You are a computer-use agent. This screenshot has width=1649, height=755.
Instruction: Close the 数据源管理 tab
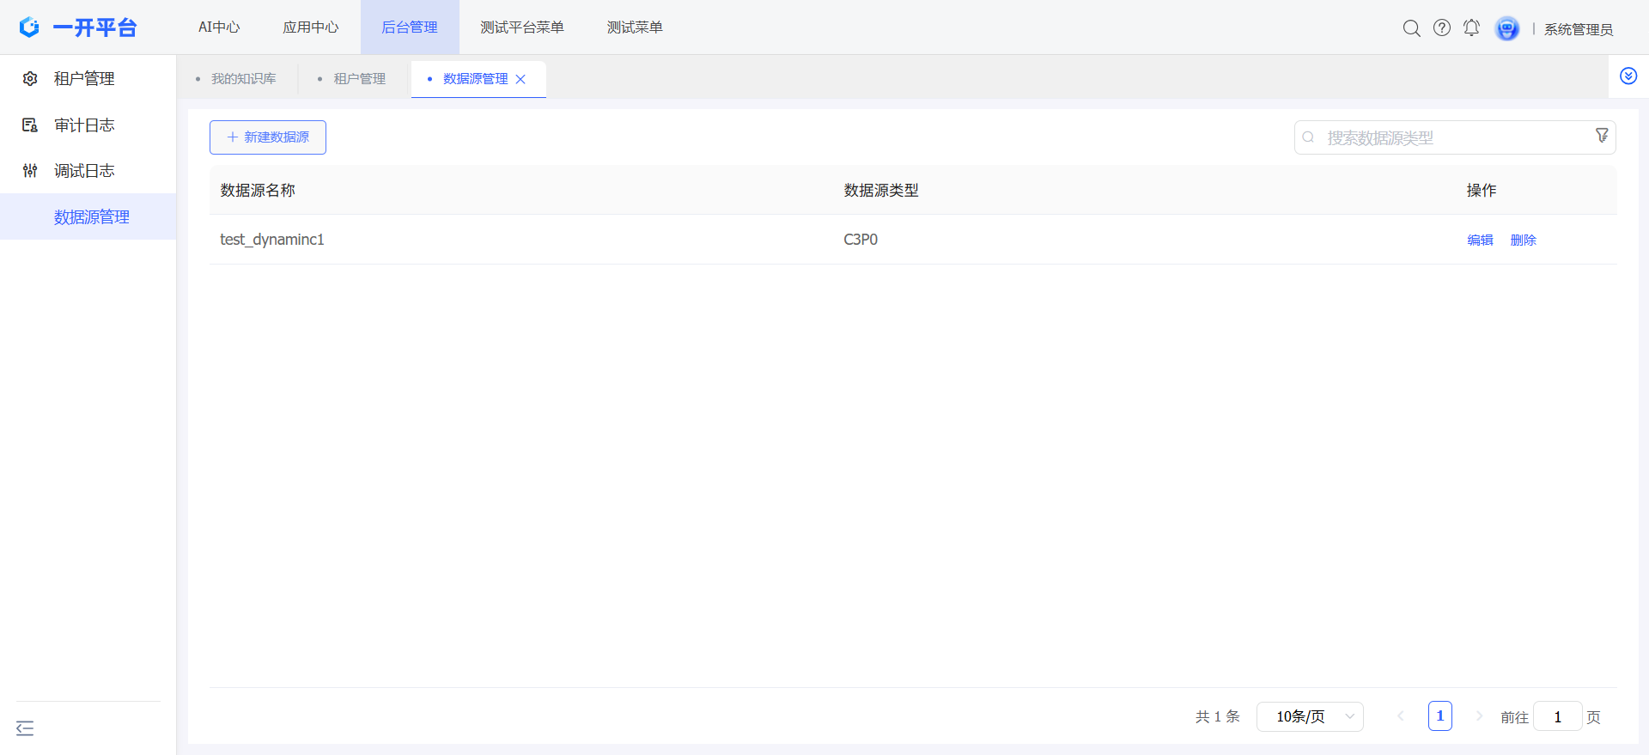tap(520, 79)
